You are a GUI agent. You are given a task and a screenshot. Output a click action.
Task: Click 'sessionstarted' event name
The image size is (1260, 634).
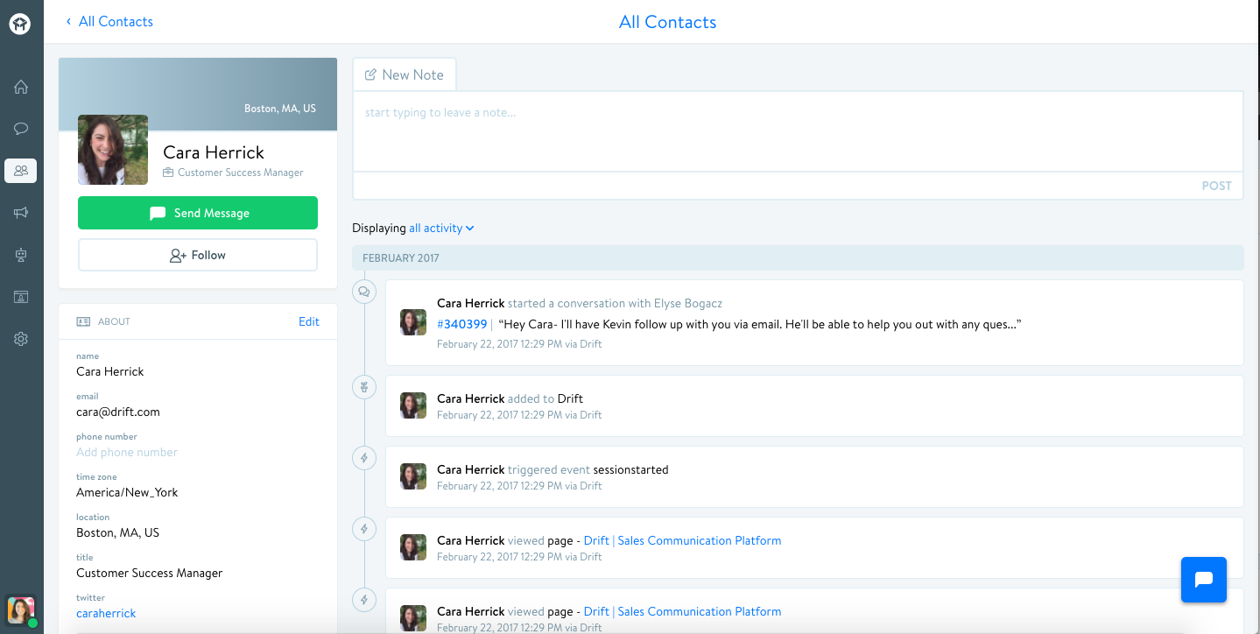click(x=630, y=469)
